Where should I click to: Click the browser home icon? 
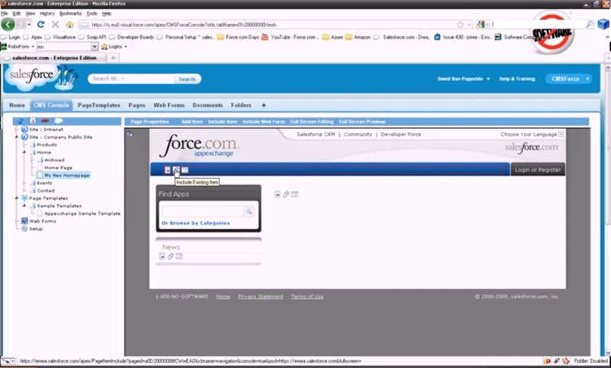(x=70, y=24)
